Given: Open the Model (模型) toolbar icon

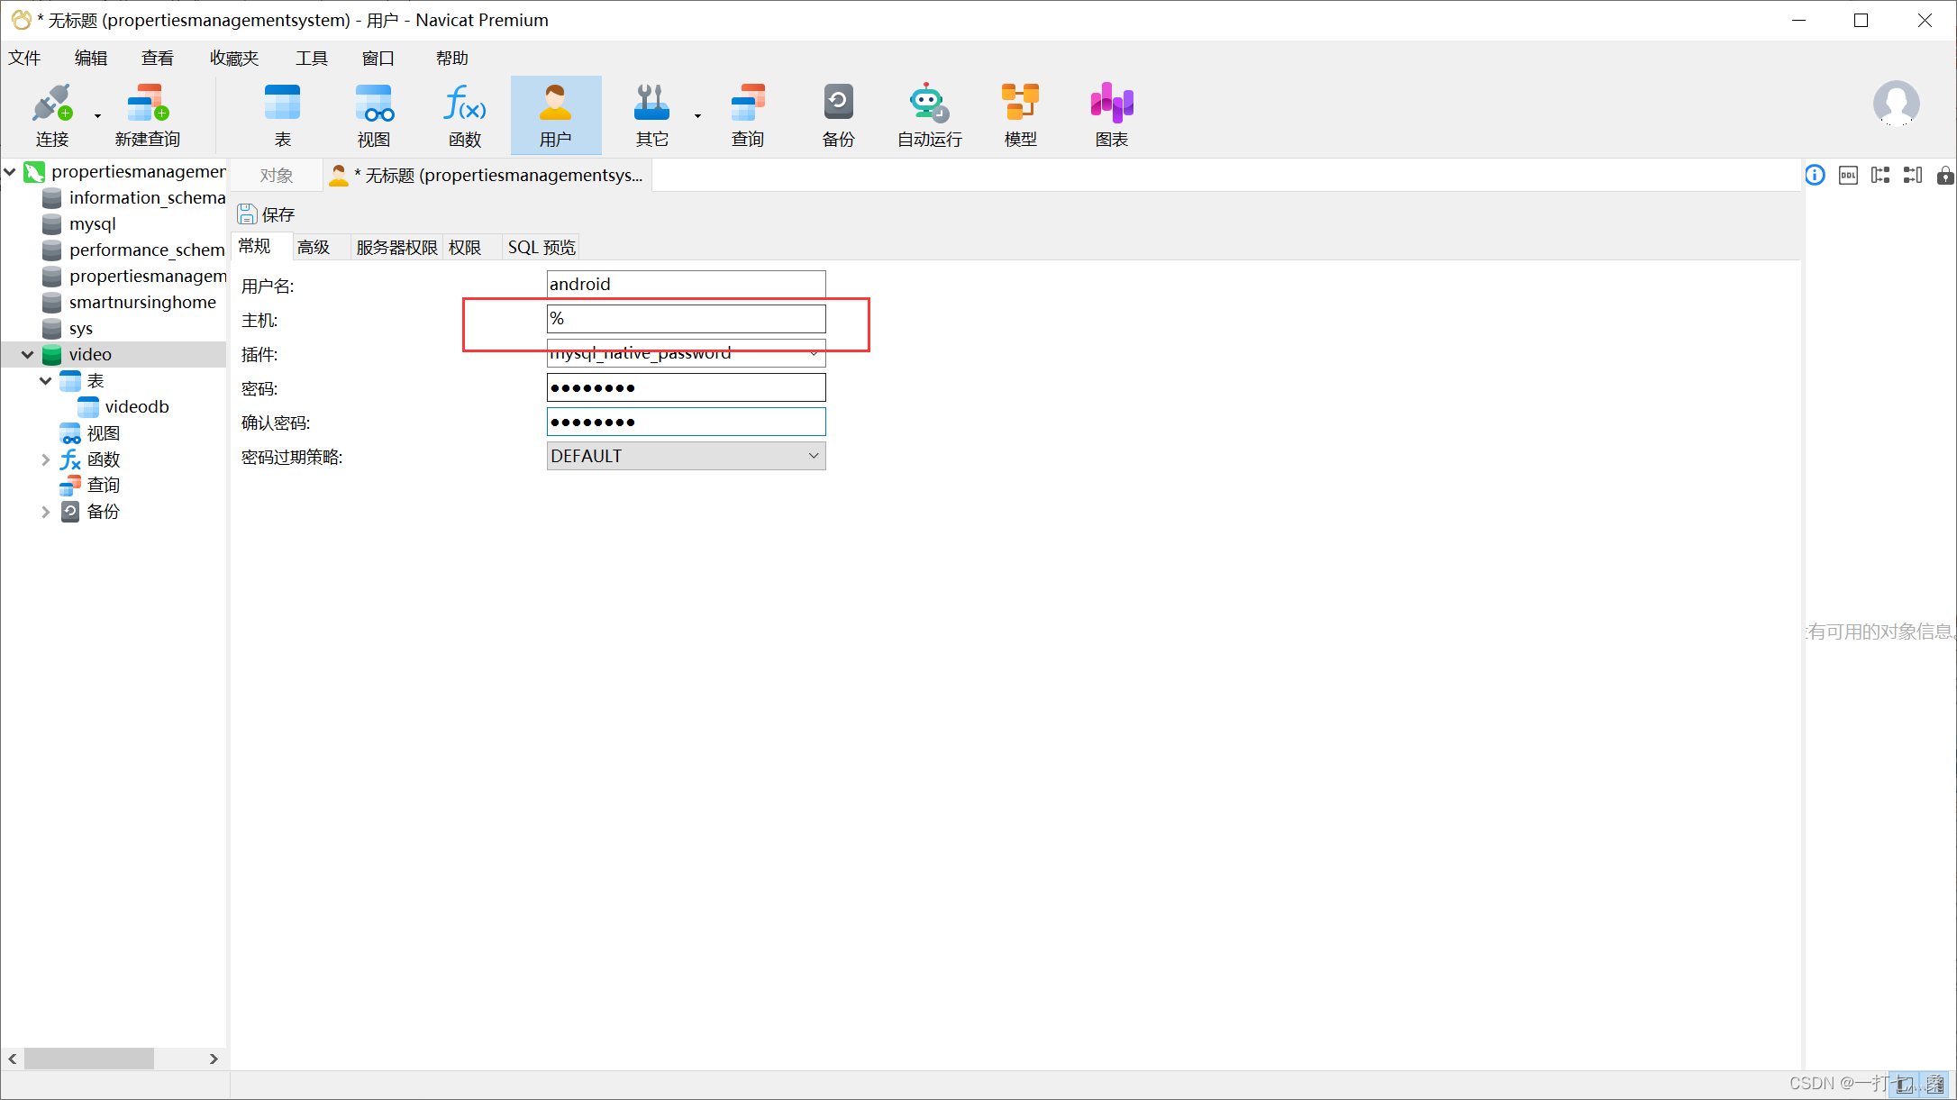Looking at the screenshot, I should (x=1020, y=115).
